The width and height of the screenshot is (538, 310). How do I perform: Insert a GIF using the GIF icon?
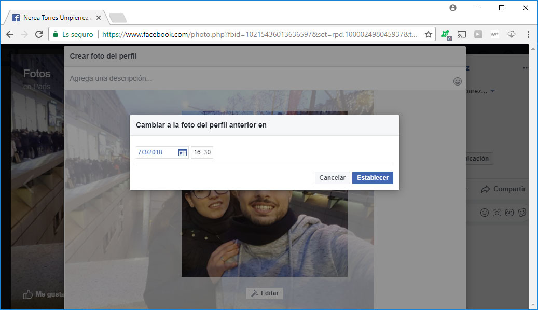click(x=509, y=213)
